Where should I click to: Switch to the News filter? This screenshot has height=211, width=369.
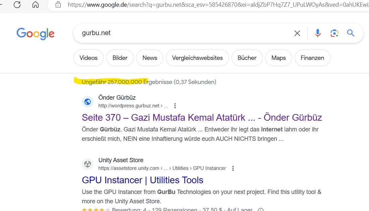click(150, 58)
